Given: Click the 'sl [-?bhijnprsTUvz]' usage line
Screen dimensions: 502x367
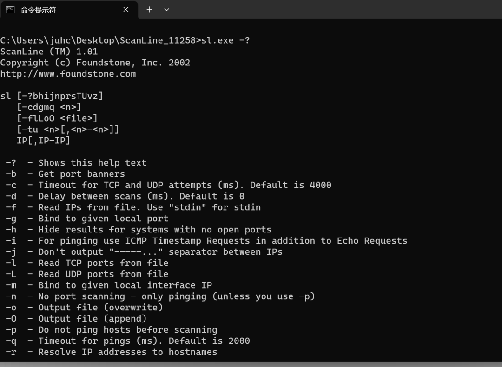Looking at the screenshot, I should click(x=52, y=96).
